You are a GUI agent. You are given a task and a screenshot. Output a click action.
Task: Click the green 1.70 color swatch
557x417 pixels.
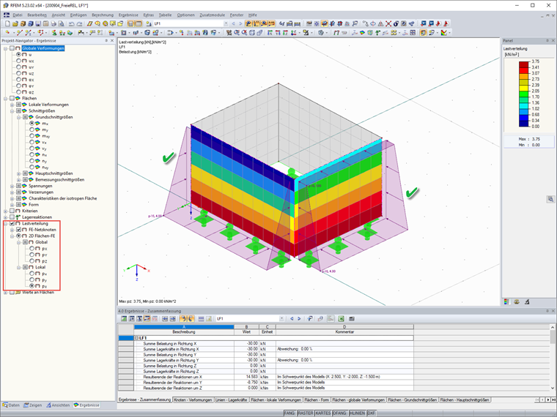(x=524, y=94)
